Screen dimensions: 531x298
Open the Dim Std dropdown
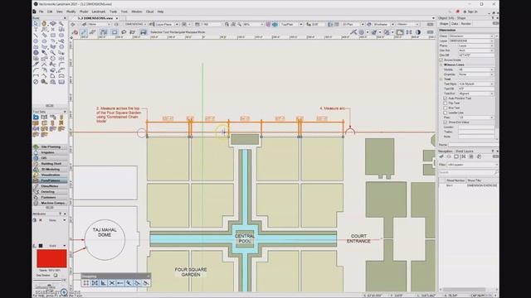click(x=475, y=50)
